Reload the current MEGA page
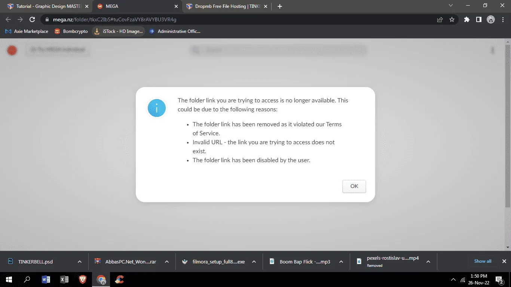The width and height of the screenshot is (511, 287). tap(32, 19)
